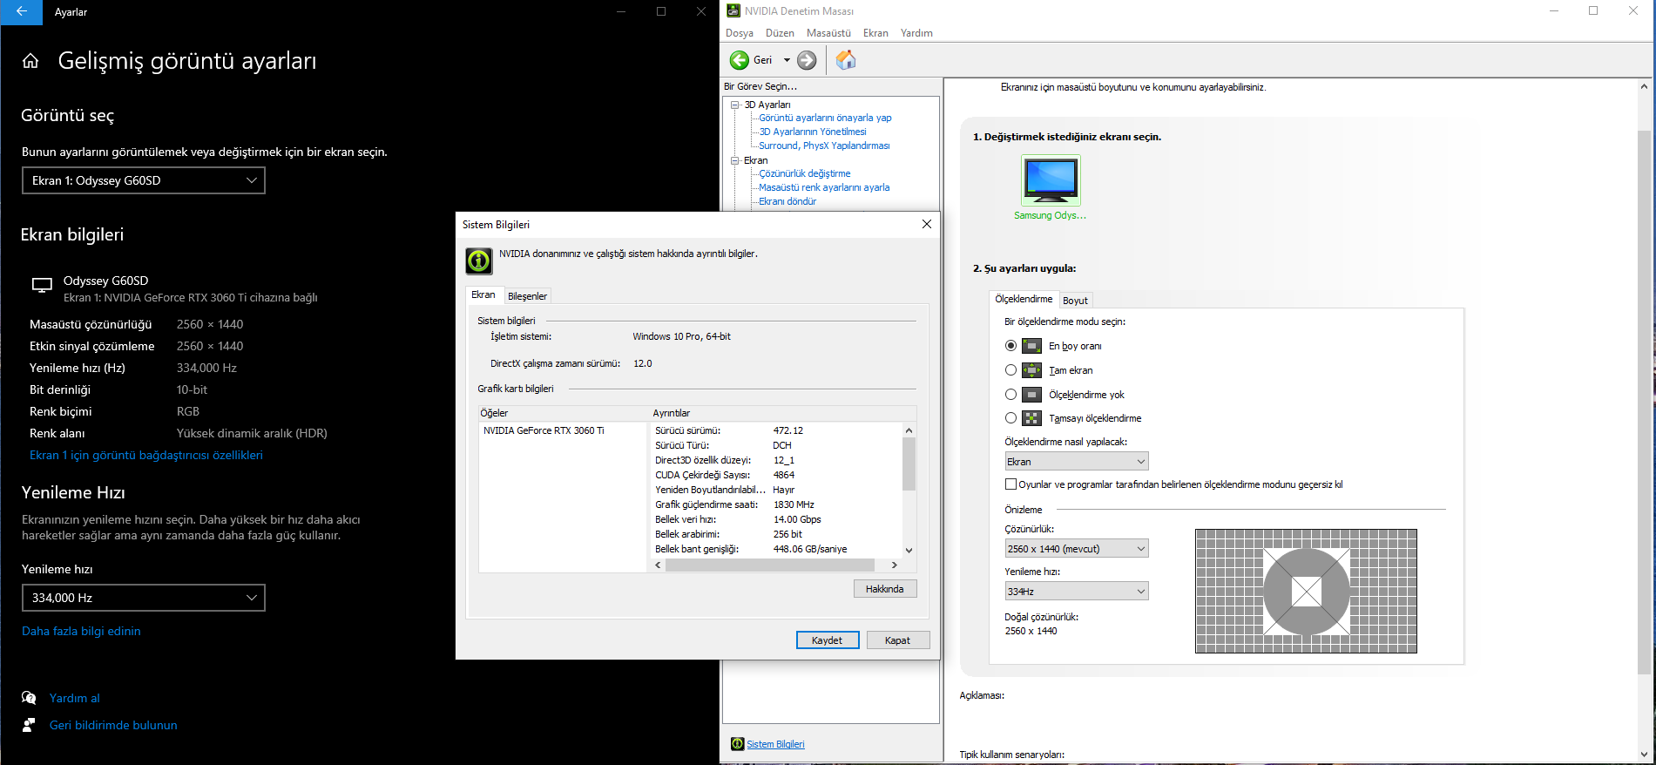Select the Samsung Odyssey monitor icon
Image resolution: width=1656 pixels, height=765 pixels.
click(x=1050, y=179)
